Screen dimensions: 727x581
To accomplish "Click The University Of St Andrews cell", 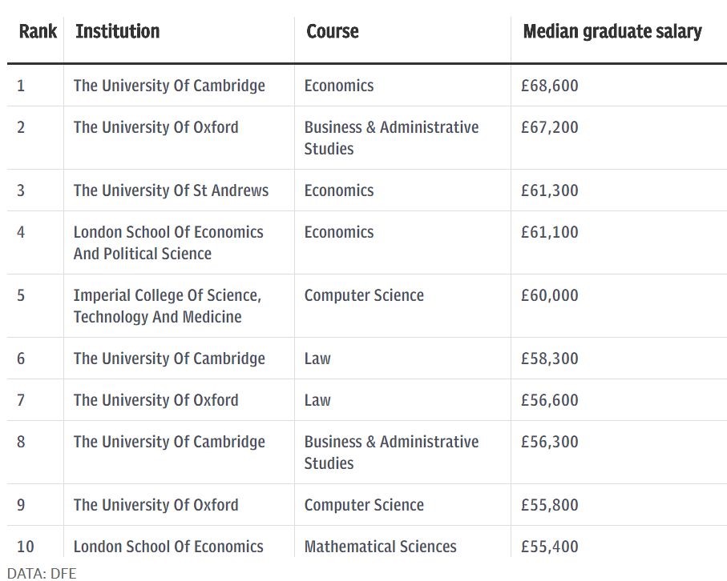I will 171,190.
